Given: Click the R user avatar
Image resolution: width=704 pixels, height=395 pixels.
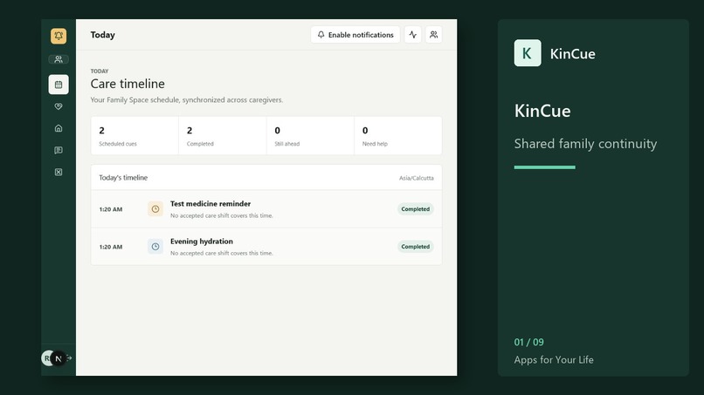Looking at the screenshot, I should tap(45, 358).
